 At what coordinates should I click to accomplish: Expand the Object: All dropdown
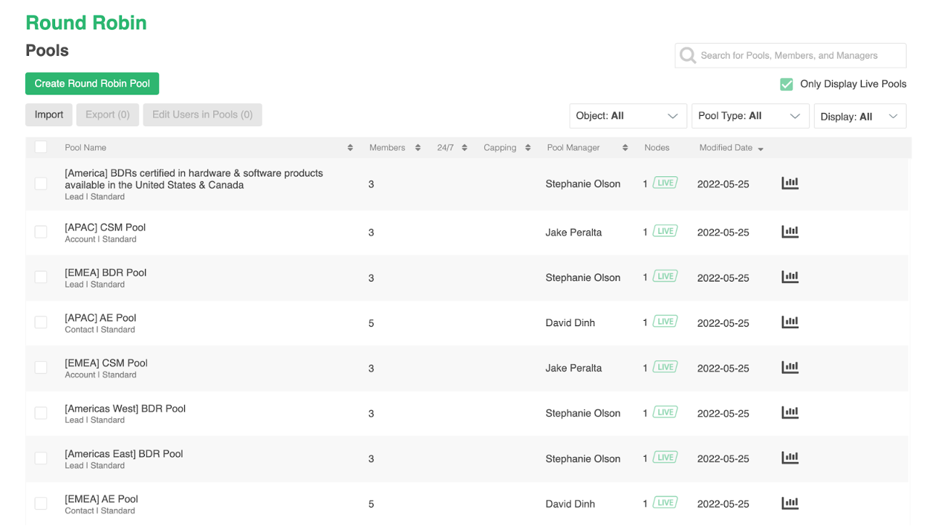(627, 116)
